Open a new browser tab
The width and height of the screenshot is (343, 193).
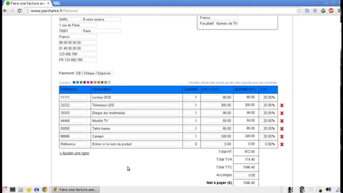tap(56, 3)
